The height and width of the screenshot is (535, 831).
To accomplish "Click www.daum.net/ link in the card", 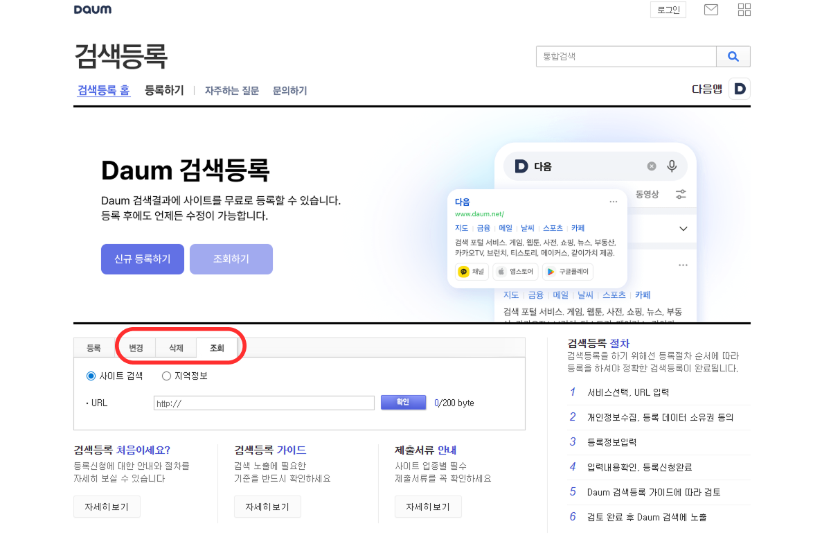I will (479, 214).
